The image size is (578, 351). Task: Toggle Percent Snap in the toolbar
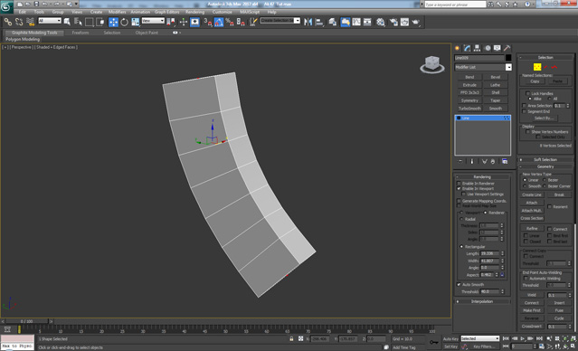tap(230, 22)
